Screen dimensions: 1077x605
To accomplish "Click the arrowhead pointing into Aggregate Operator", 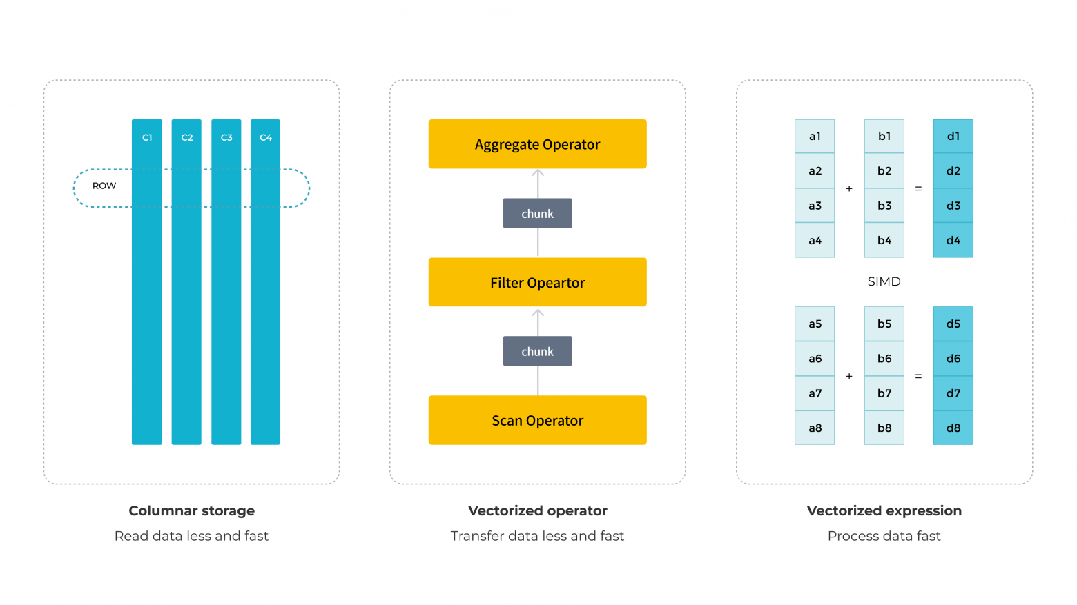I will point(538,172).
